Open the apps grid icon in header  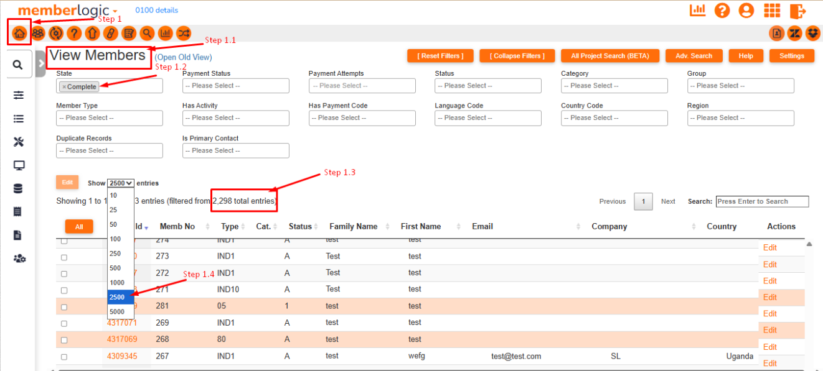coord(772,11)
